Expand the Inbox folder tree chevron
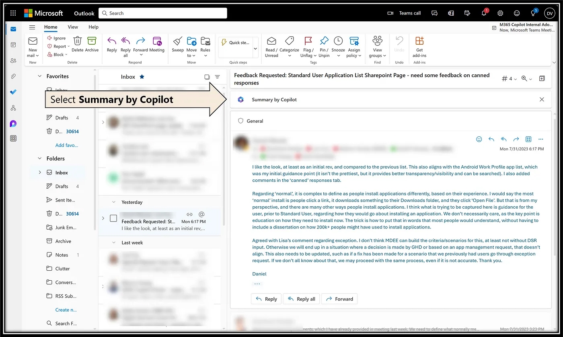Image resolution: width=563 pixels, height=337 pixels. (39, 173)
